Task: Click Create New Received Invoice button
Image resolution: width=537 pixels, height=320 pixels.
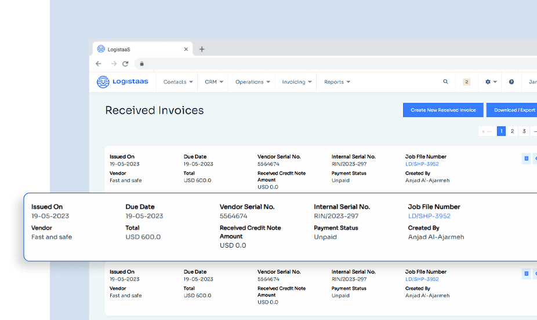Action: [443, 110]
